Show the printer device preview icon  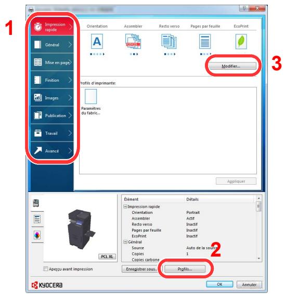[36, 203]
